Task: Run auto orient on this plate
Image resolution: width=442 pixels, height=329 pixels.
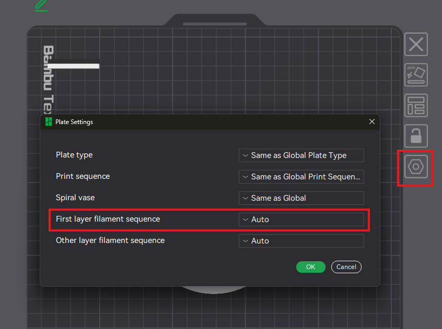Action: [x=416, y=75]
